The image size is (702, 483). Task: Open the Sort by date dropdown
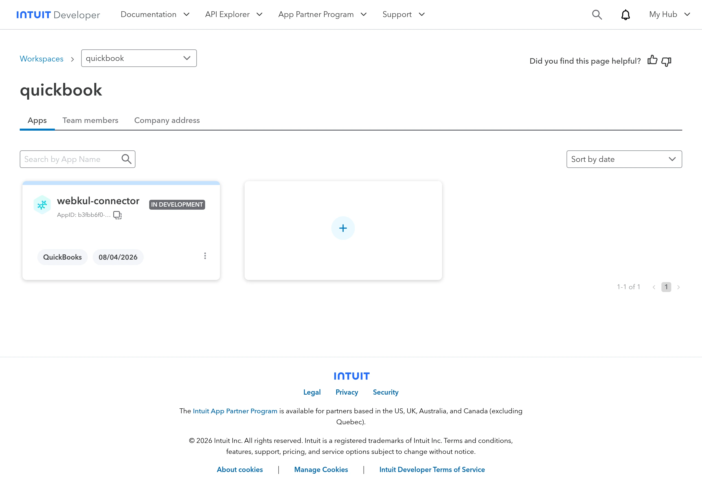624,159
